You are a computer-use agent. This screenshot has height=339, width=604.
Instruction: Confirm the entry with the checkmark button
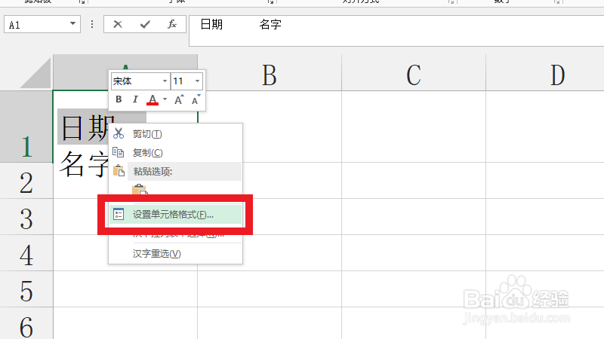click(x=145, y=24)
